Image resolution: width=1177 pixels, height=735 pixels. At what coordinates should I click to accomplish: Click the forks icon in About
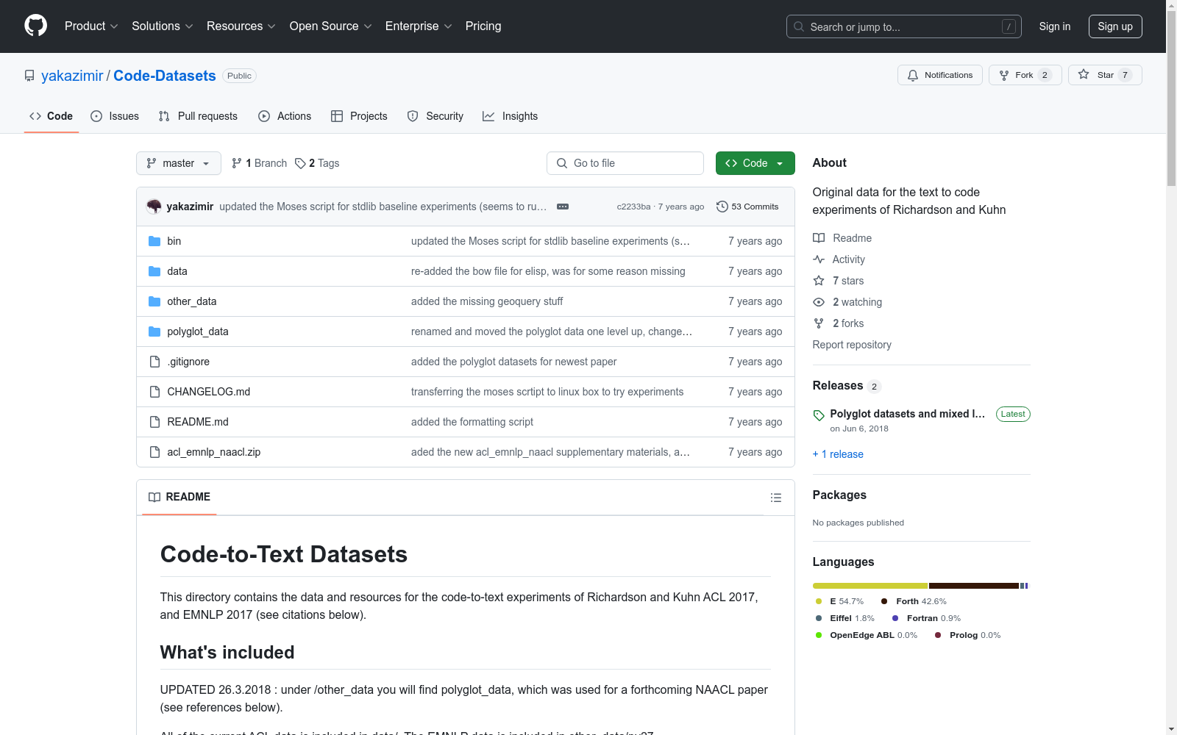tap(819, 323)
